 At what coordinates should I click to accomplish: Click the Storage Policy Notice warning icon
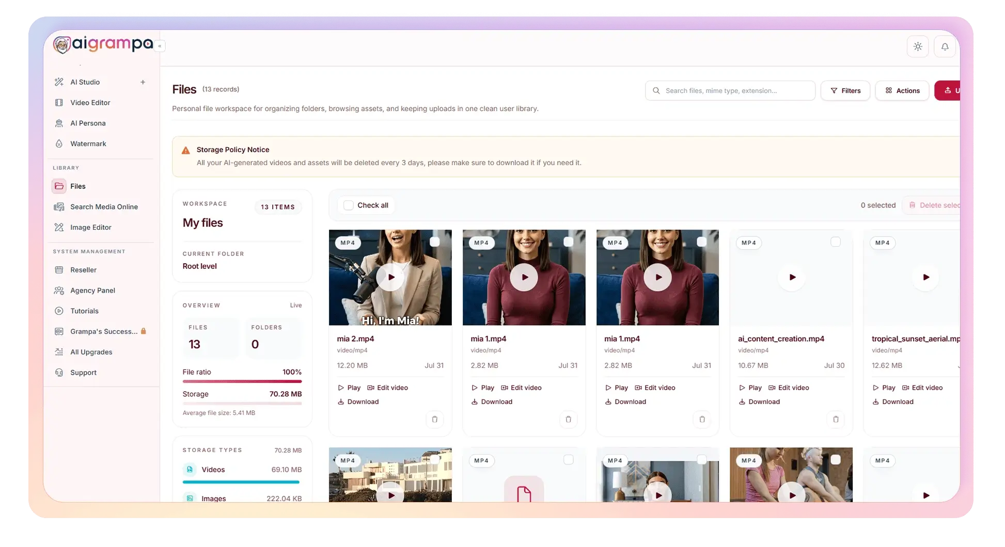click(186, 150)
